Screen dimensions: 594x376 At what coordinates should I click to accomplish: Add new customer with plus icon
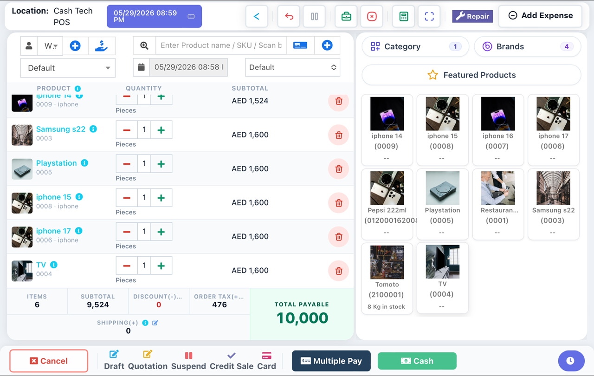coord(75,46)
